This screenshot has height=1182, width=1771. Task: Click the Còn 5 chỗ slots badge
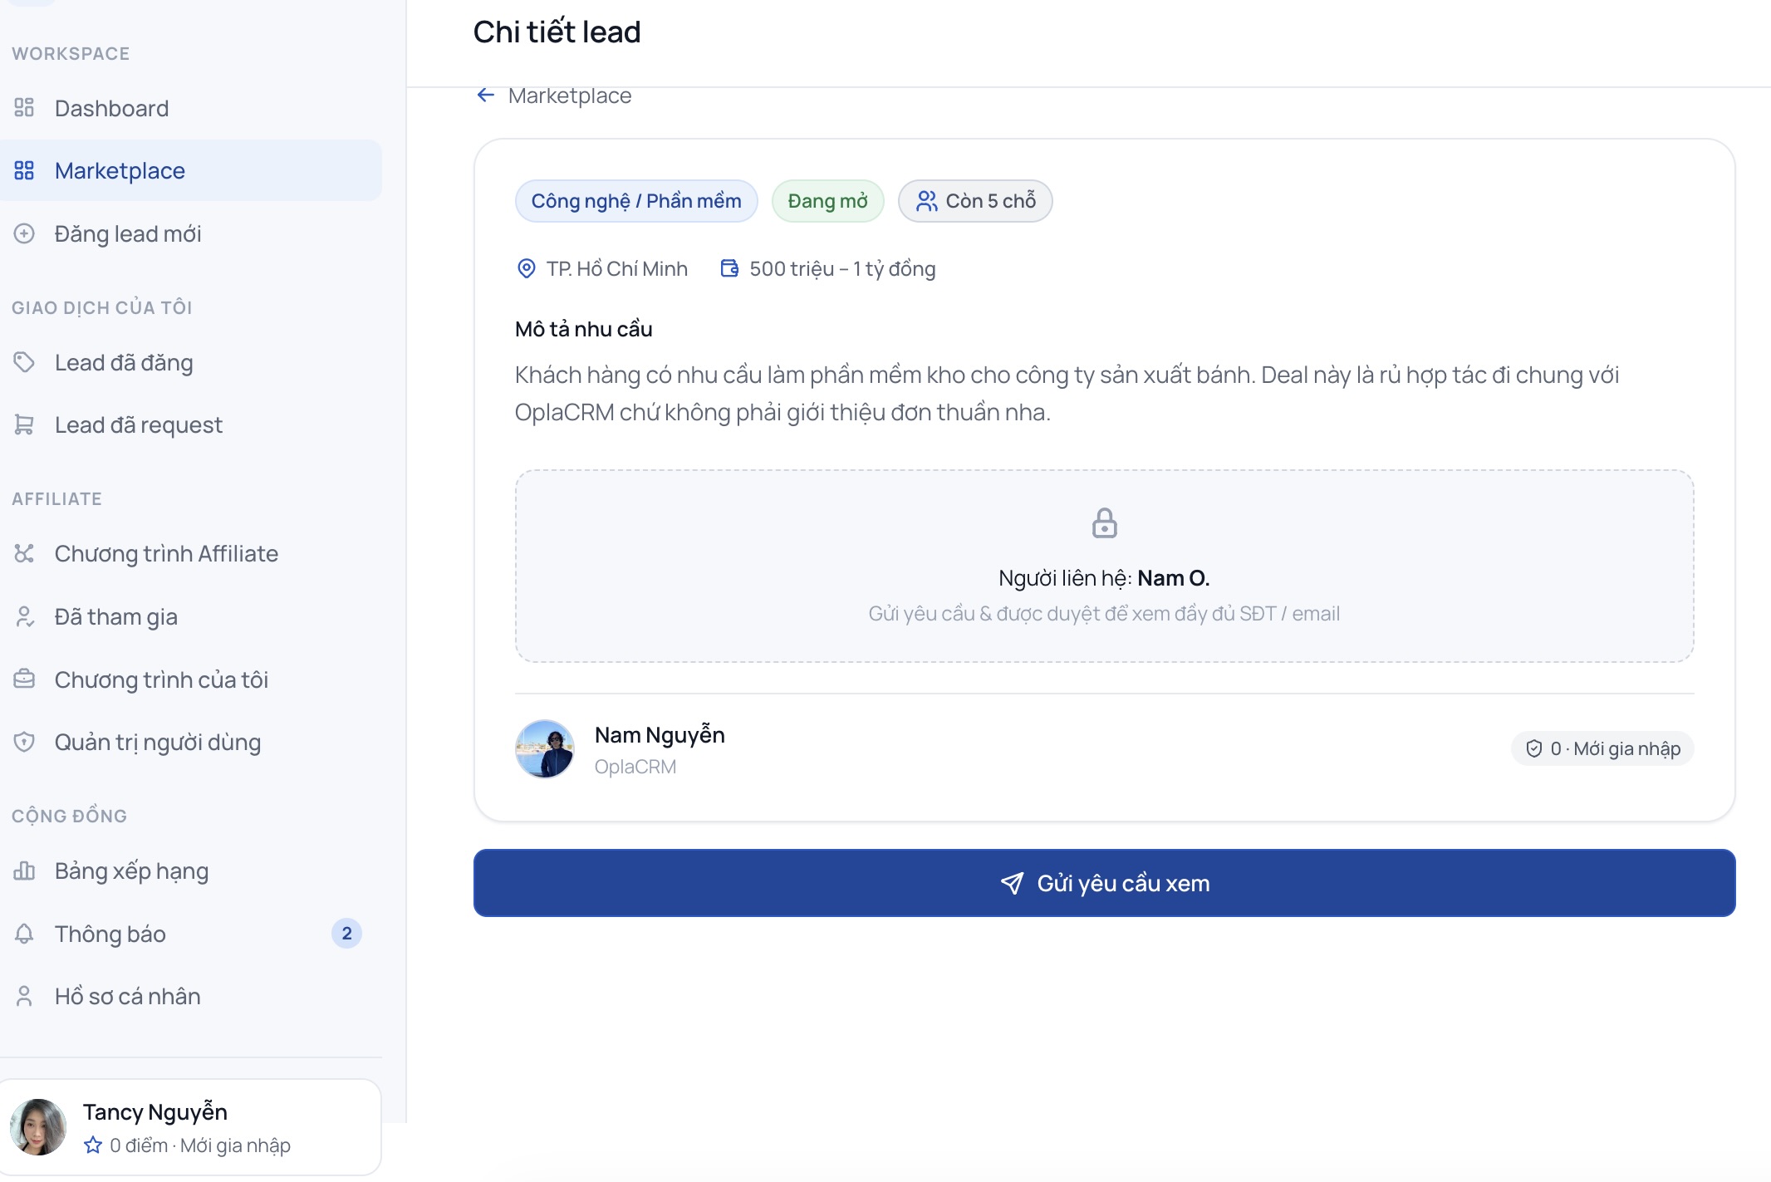(x=975, y=201)
